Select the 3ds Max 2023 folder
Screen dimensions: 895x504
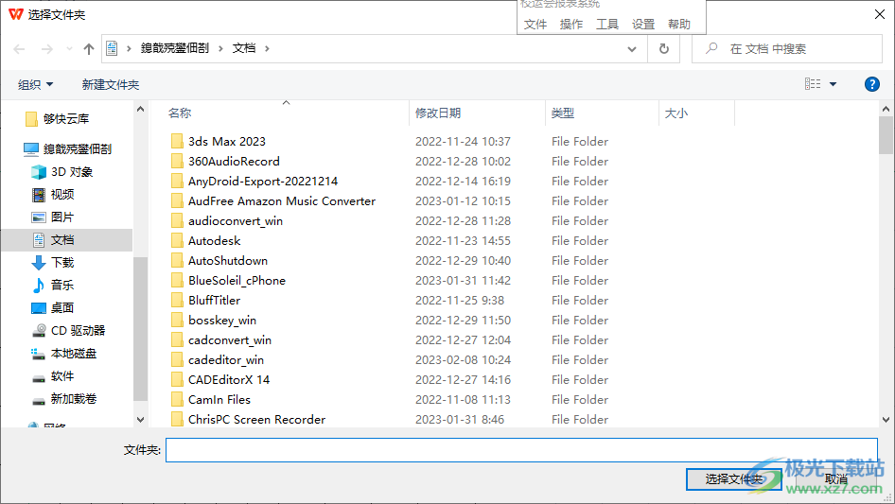point(227,142)
